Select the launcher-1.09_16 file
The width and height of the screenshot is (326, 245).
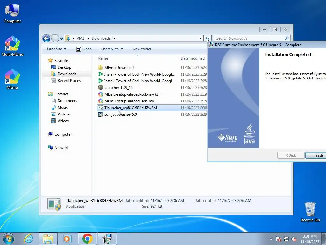click(118, 87)
